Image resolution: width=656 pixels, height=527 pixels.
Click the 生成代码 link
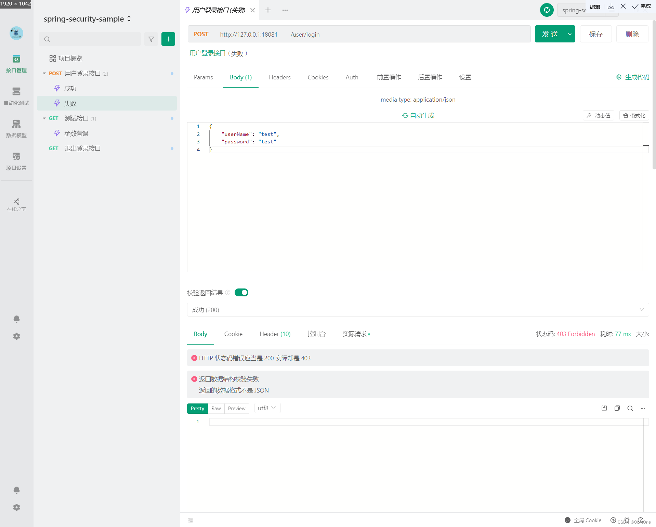point(632,77)
